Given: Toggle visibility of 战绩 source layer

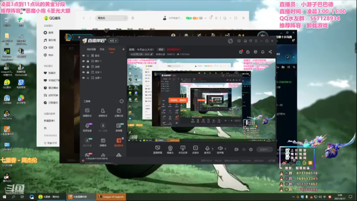Looking at the screenshot, I should [x=83, y=67].
